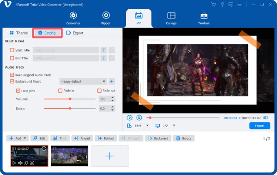Image resolution: width=277 pixels, height=175 pixels.
Task: Open End Title font settings
Action: tap(104, 58)
